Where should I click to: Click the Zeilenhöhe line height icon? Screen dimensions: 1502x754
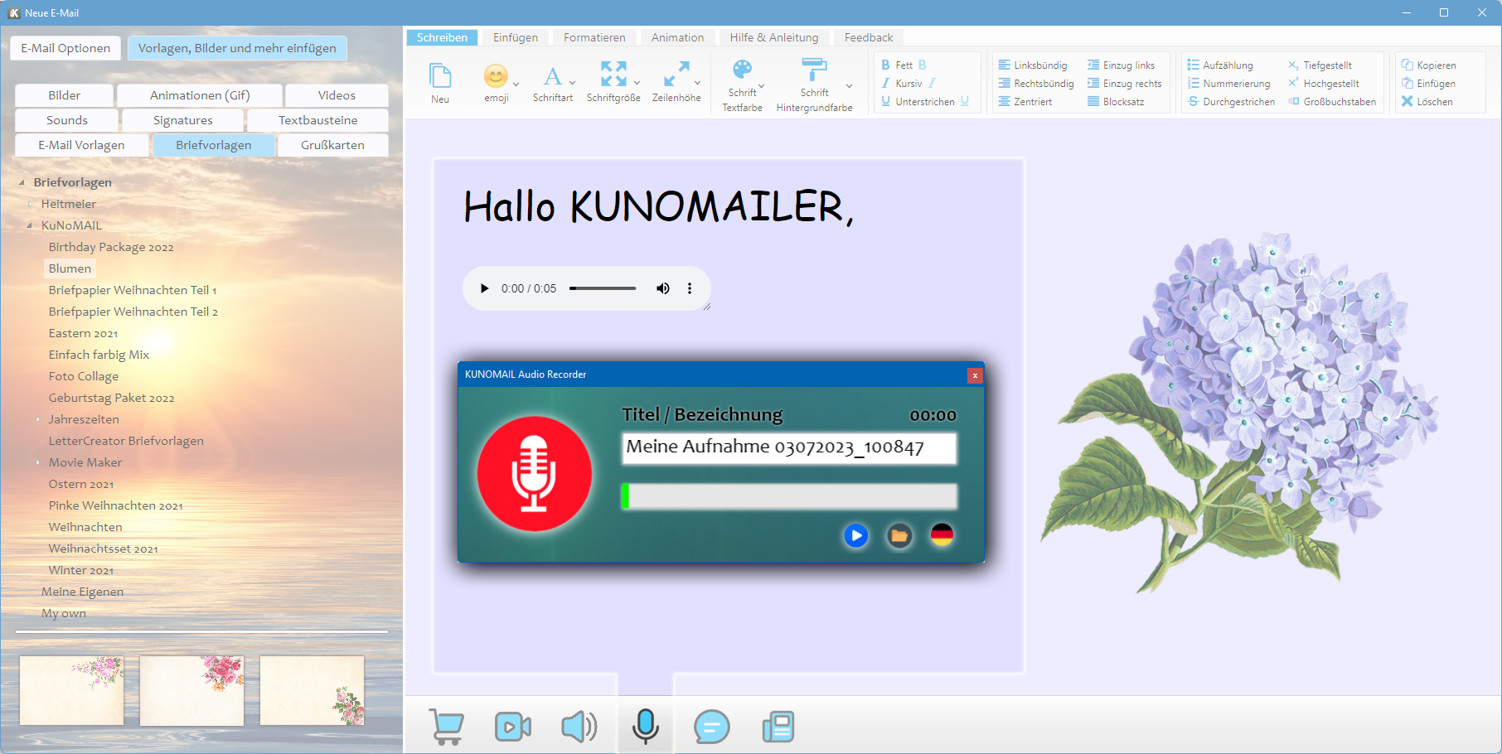[676, 74]
